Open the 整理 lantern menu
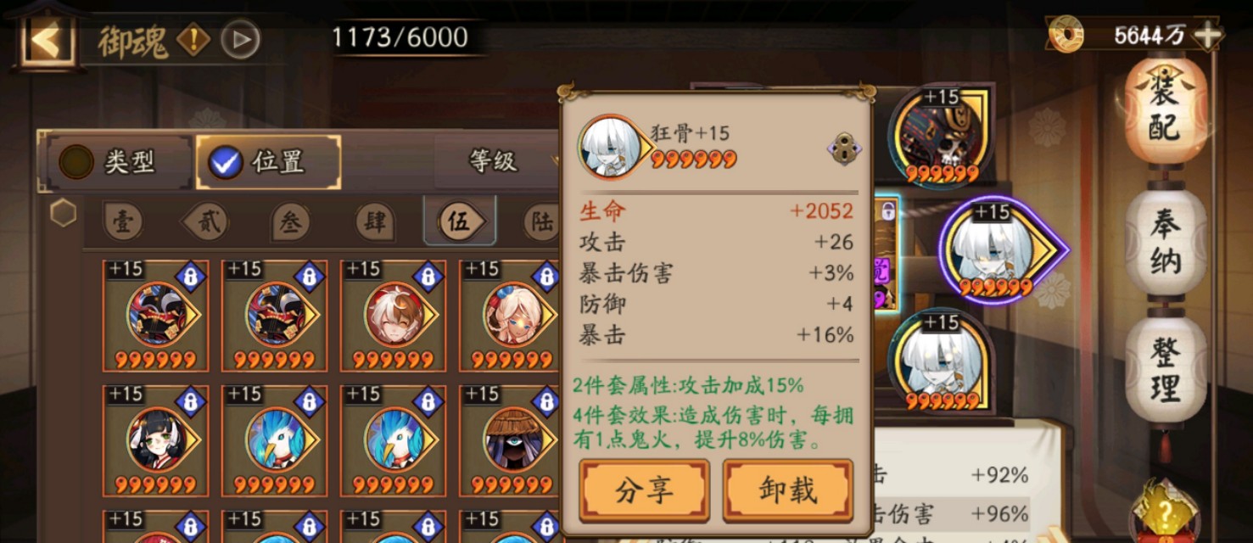 pyautogui.click(x=1166, y=369)
